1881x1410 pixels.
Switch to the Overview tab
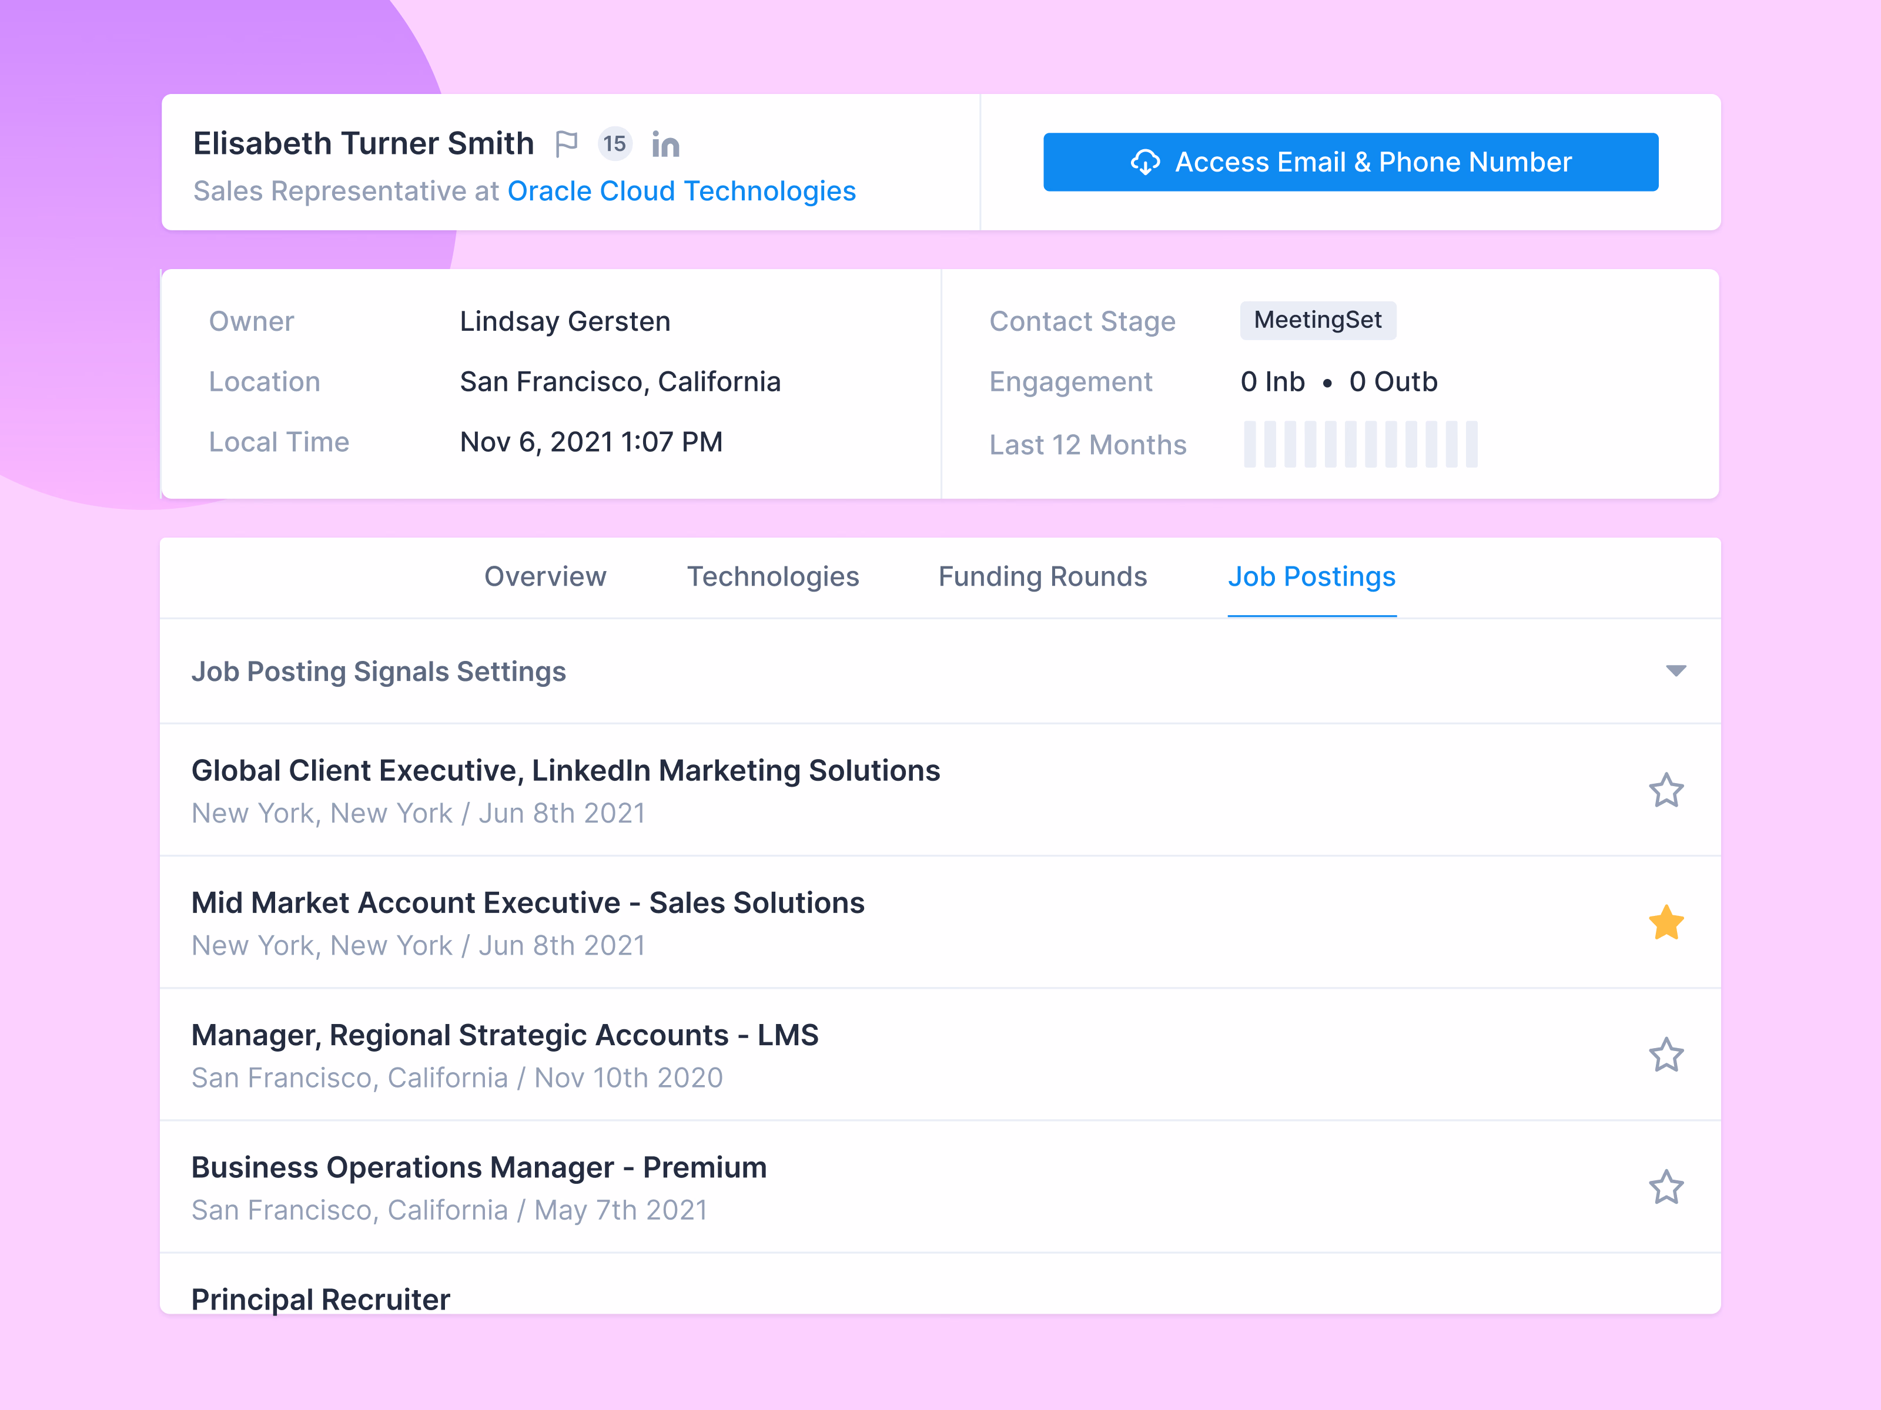coord(545,577)
